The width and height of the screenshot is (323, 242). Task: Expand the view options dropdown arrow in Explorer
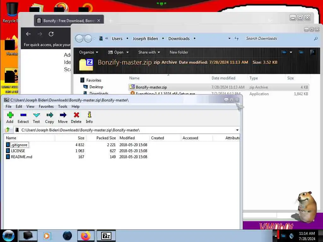291,52
